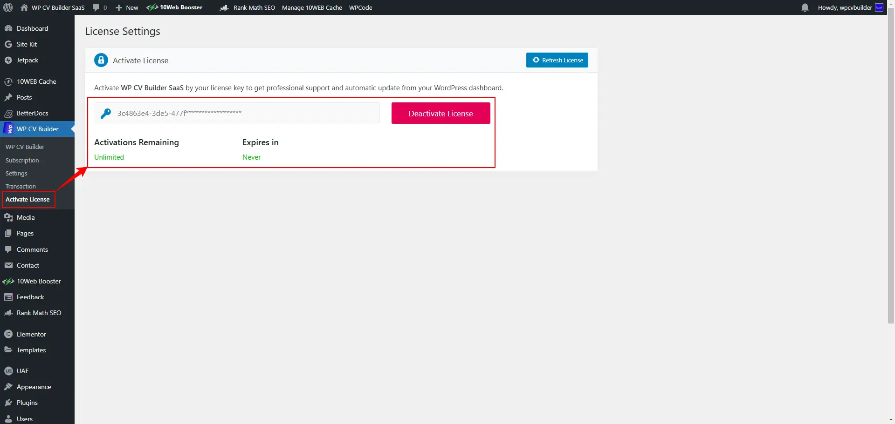Click the 10Web Booster icon in sidebar
The height and width of the screenshot is (424, 895).
point(8,281)
